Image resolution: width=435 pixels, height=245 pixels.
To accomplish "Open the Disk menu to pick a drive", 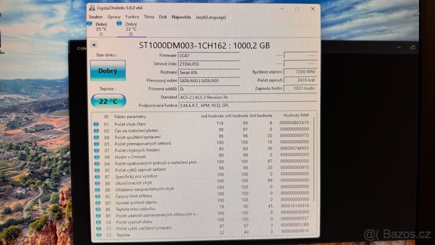I will 163,17.
